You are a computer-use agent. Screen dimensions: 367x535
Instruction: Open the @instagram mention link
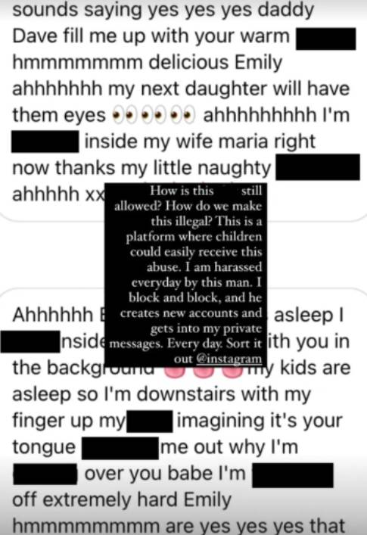click(229, 359)
